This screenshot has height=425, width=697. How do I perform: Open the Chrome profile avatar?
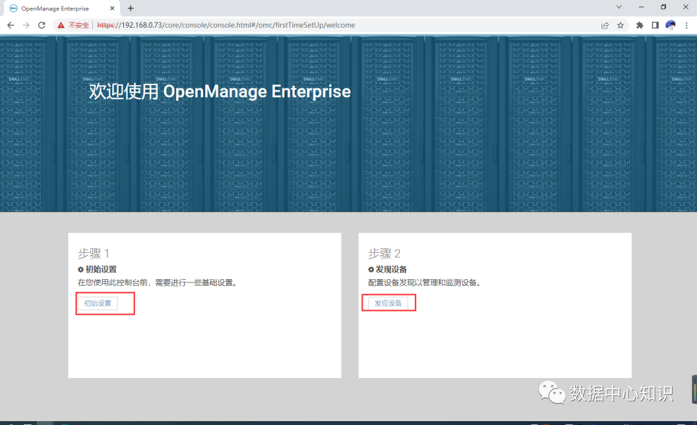point(671,25)
